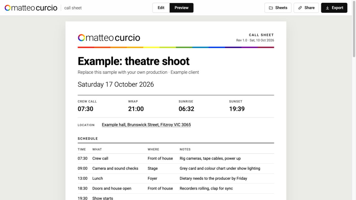Click the SCHEDULE section heading
The width and height of the screenshot is (356, 200).
coord(88,138)
